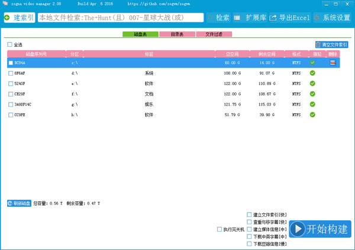Toggle the 全选 select all checkbox
Viewport: 355px width, 250px height.
tap(9, 44)
